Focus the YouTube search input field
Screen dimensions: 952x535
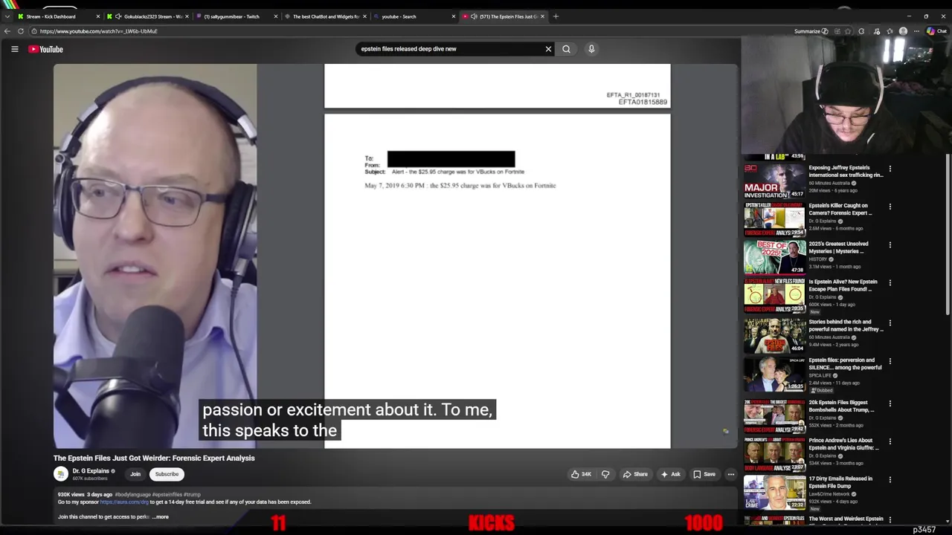coord(449,49)
